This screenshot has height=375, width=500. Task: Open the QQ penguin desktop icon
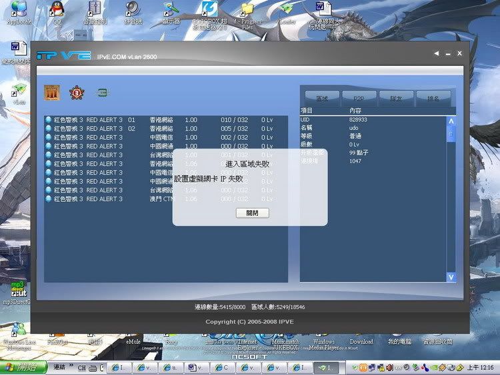coord(57,9)
